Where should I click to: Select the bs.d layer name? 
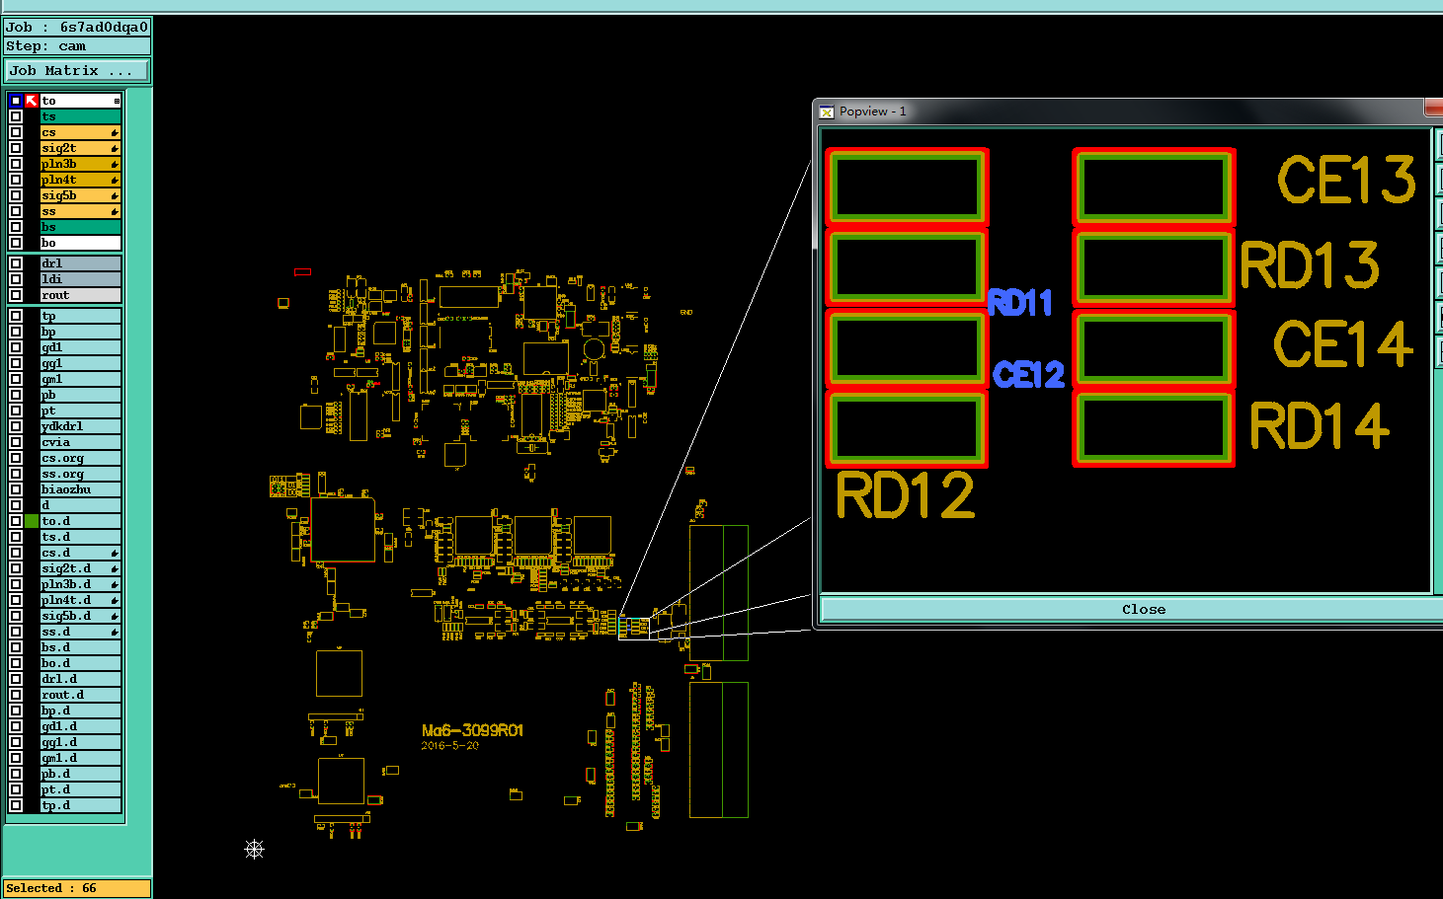[x=80, y=647]
